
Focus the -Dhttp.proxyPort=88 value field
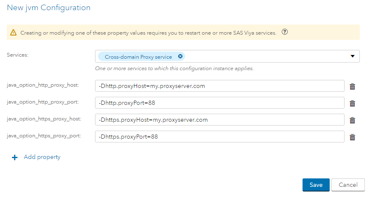click(219, 103)
